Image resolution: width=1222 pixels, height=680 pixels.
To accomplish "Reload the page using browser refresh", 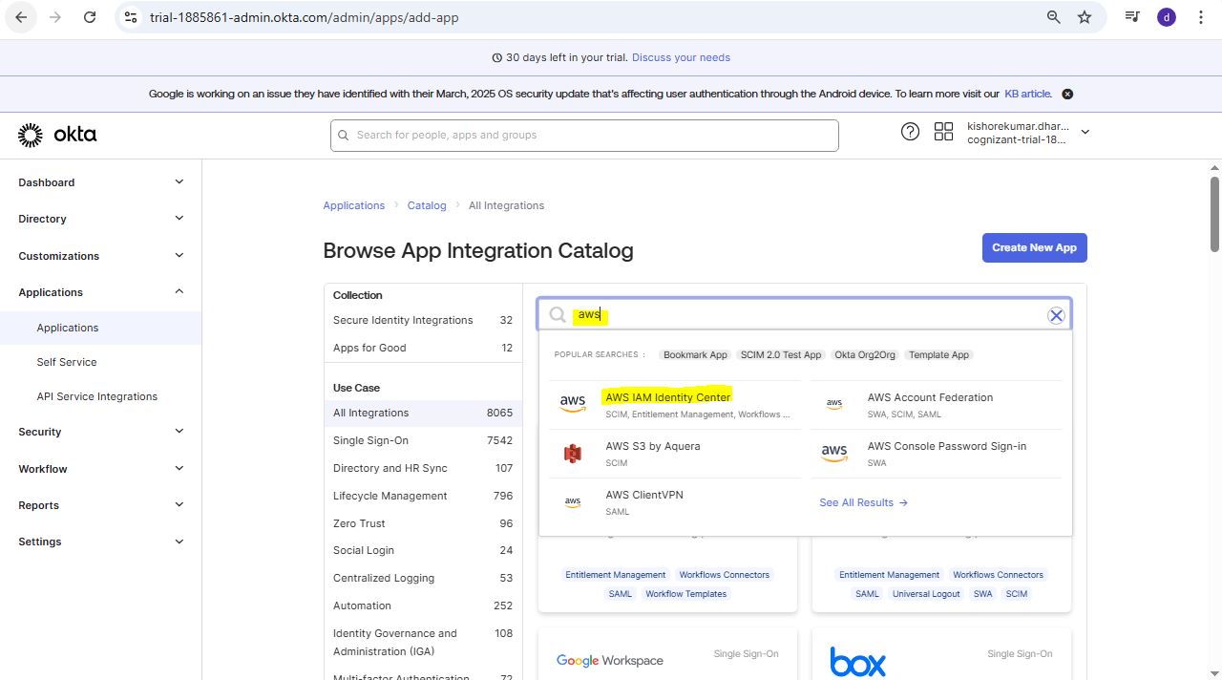I will click(x=90, y=17).
